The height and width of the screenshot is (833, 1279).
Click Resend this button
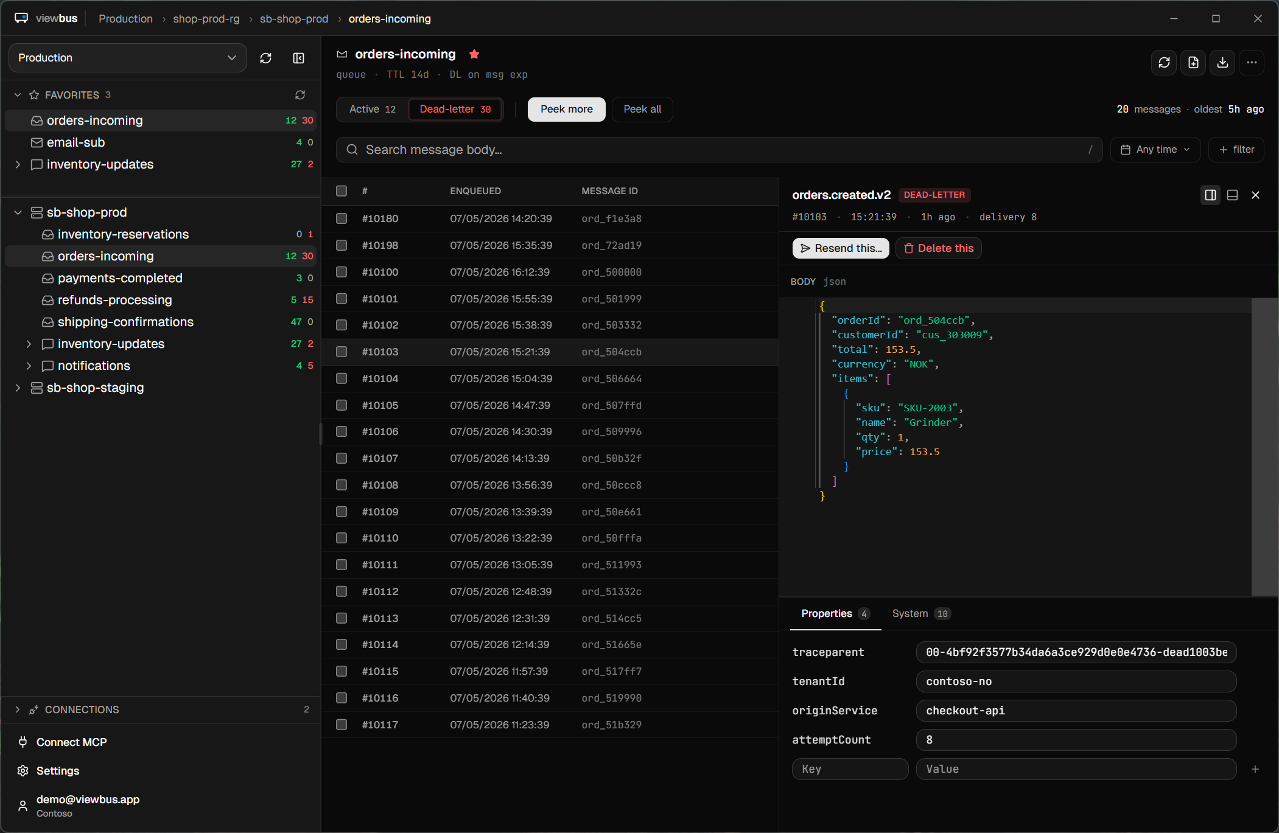pyautogui.click(x=841, y=248)
